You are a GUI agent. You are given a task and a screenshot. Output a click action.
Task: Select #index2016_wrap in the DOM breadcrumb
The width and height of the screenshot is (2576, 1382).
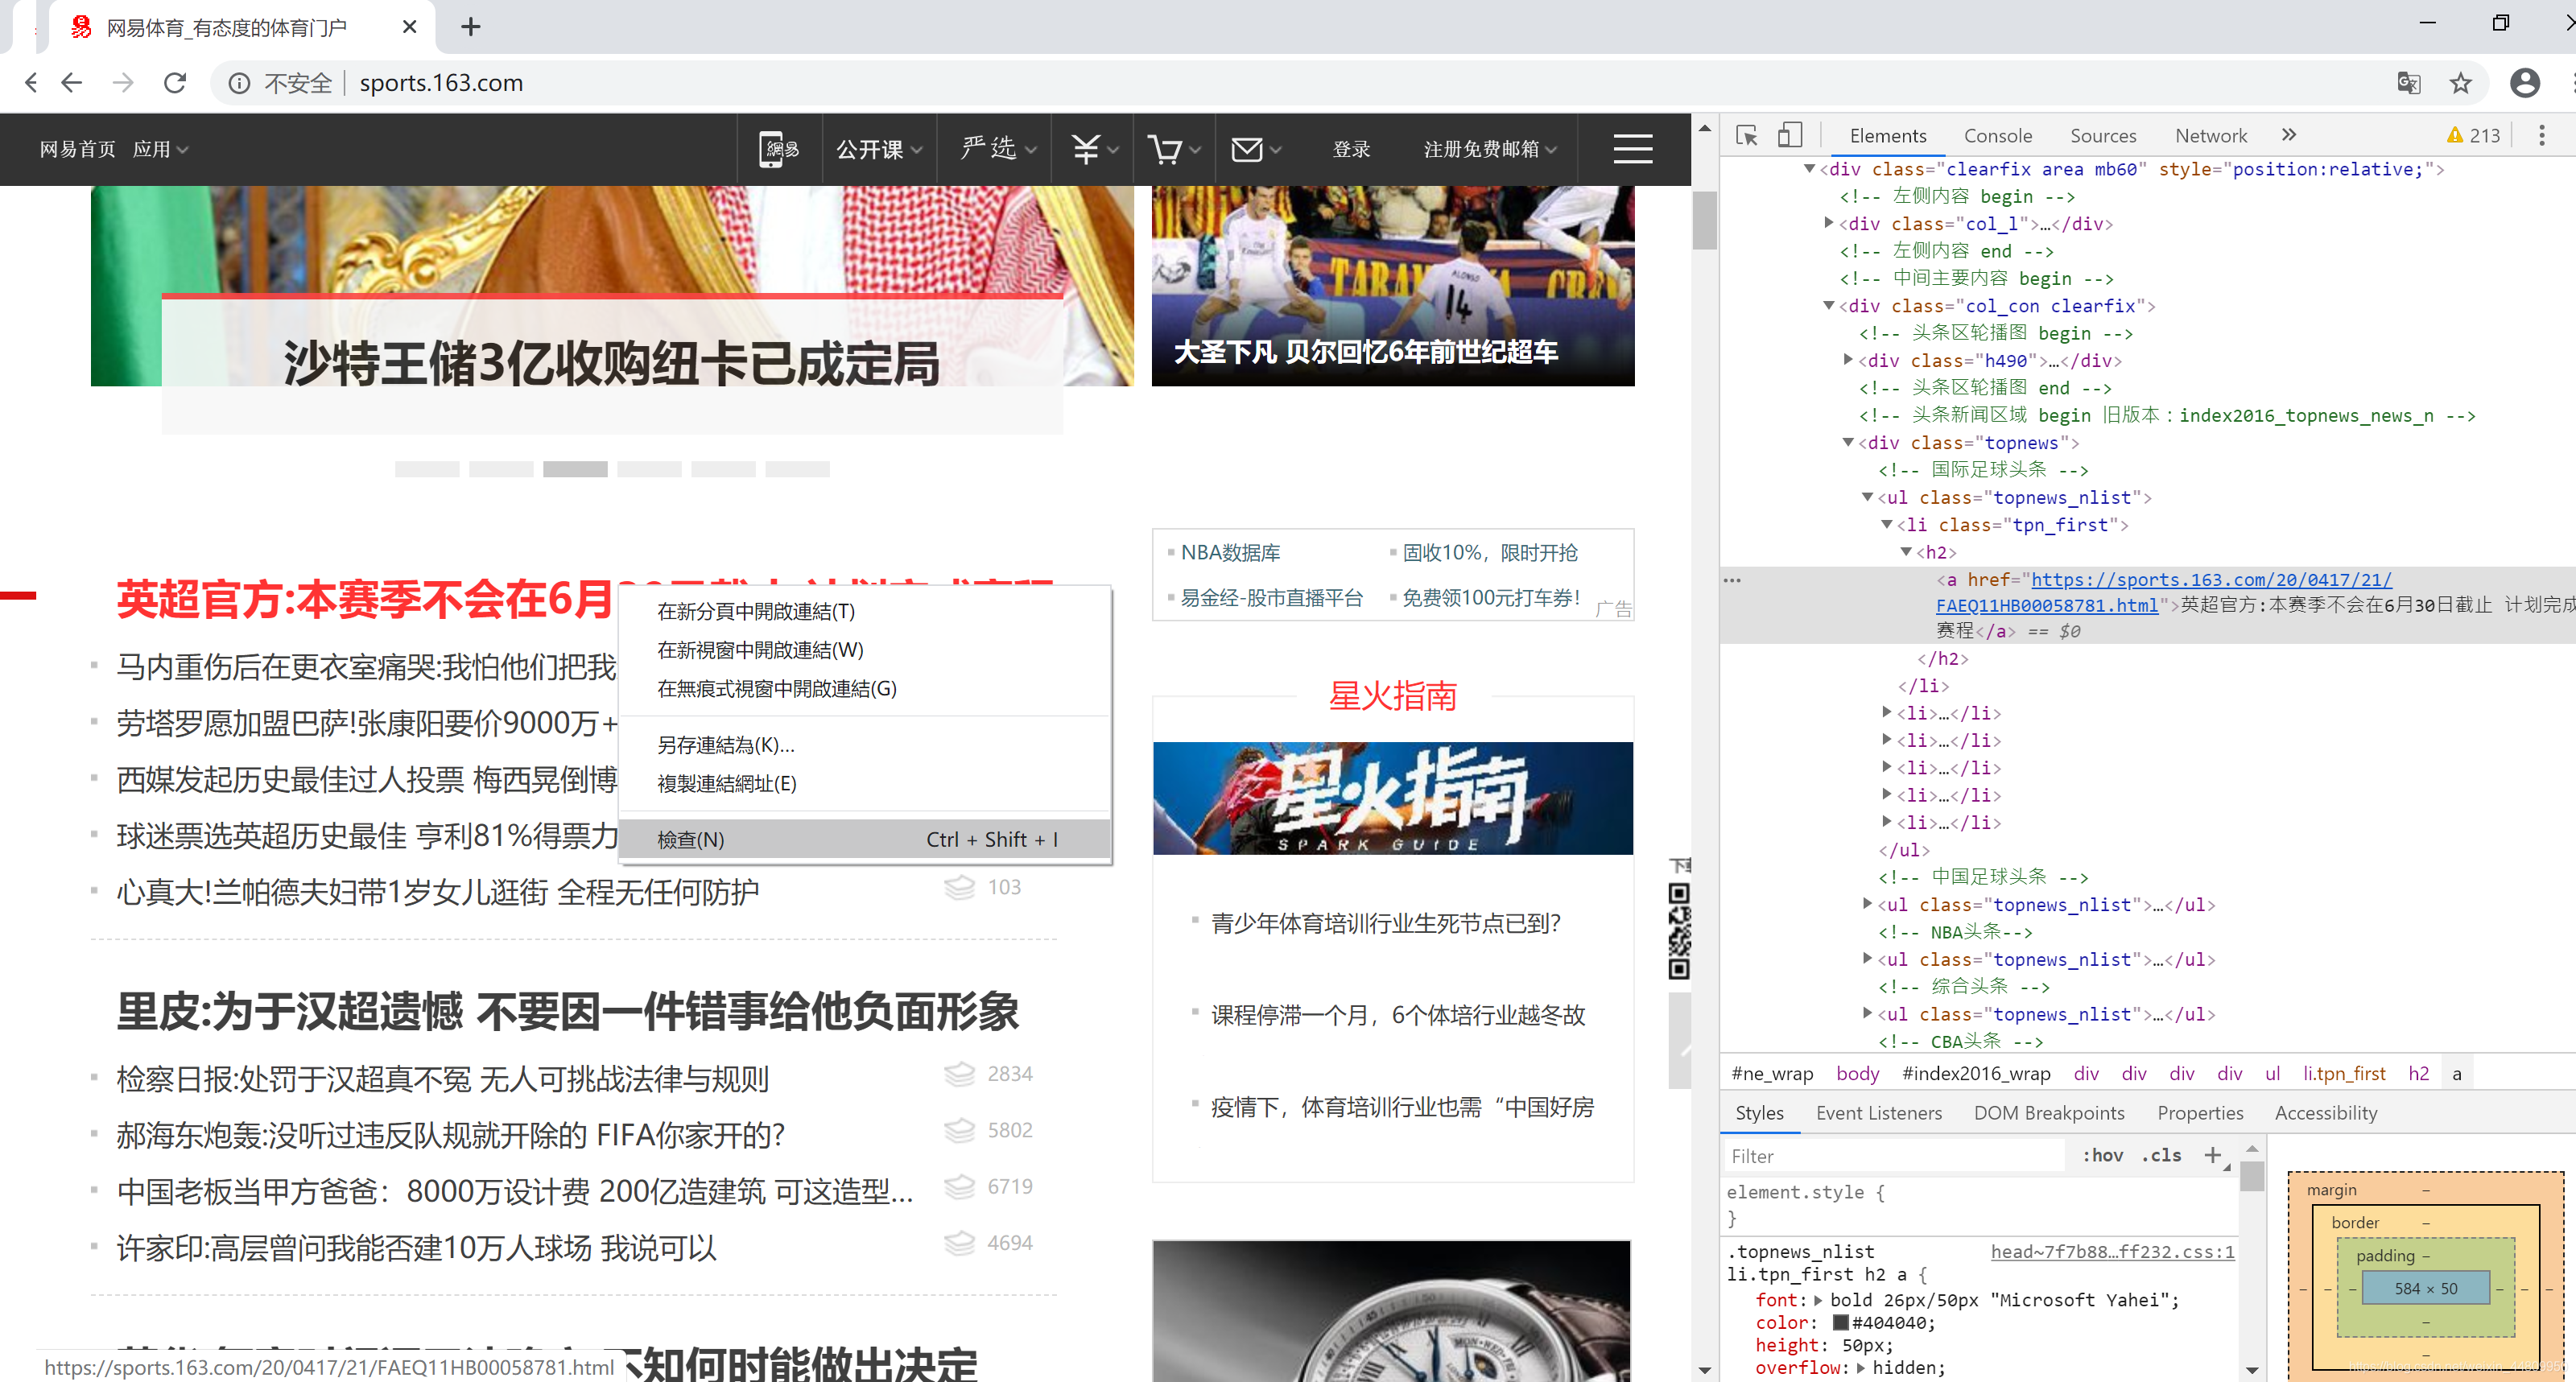[x=1975, y=1073]
